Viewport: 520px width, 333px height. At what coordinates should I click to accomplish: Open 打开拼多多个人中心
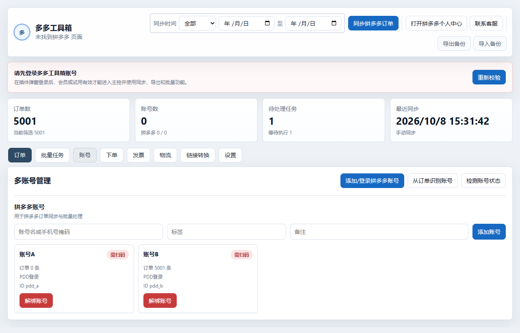tap(436, 23)
